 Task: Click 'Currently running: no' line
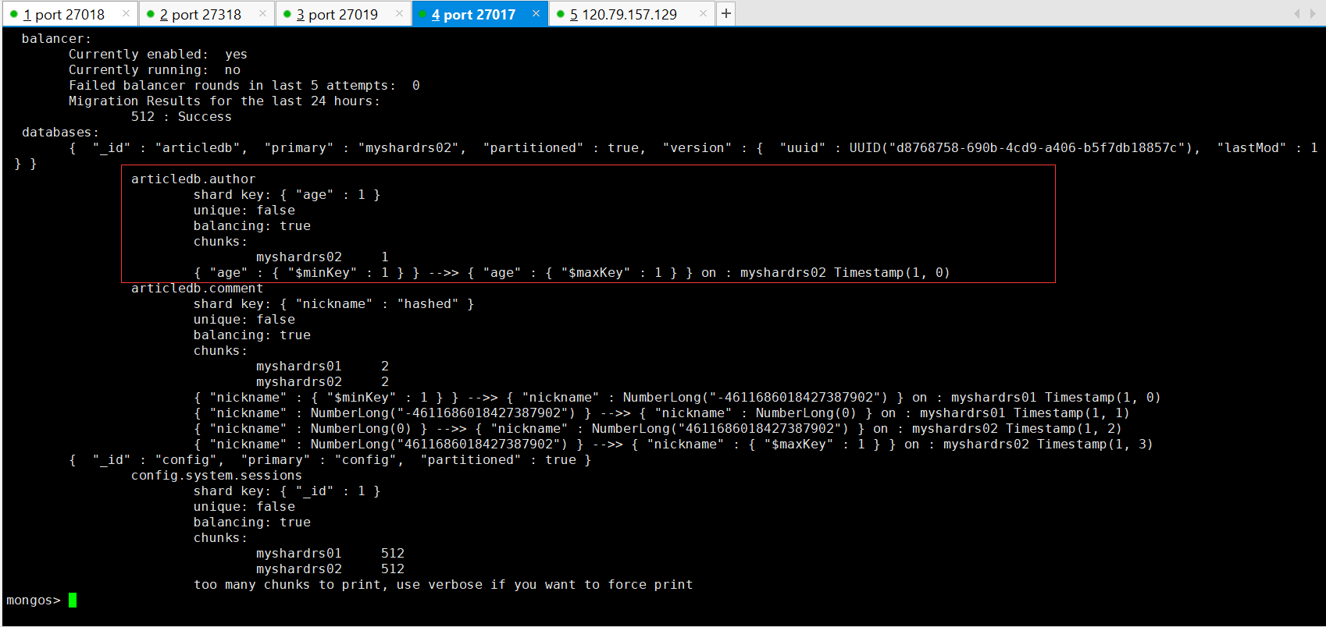tap(155, 69)
